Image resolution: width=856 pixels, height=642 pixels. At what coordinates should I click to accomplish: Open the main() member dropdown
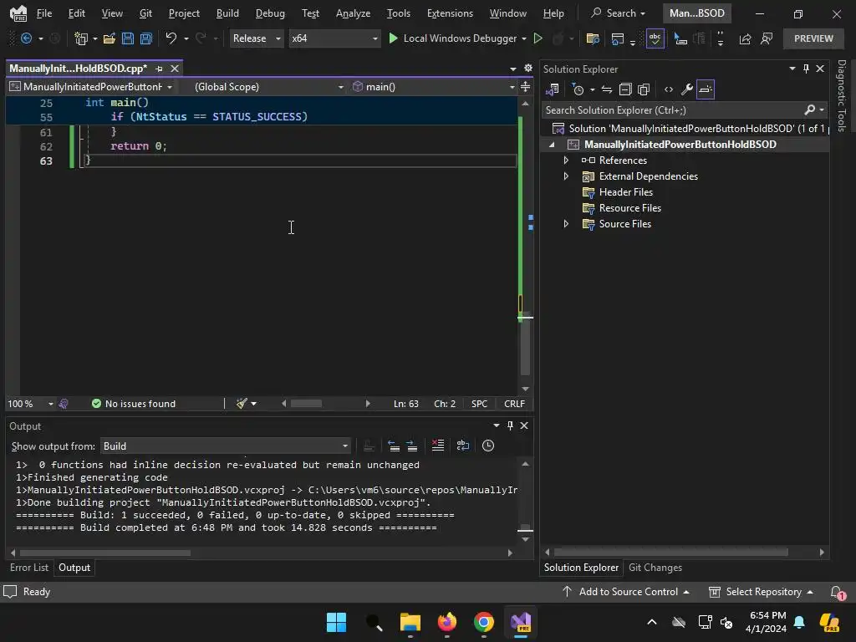tap(434, 87)
